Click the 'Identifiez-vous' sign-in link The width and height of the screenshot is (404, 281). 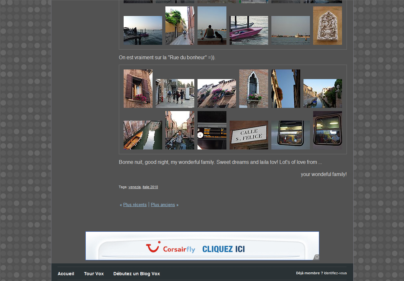[x=335, y=273]
